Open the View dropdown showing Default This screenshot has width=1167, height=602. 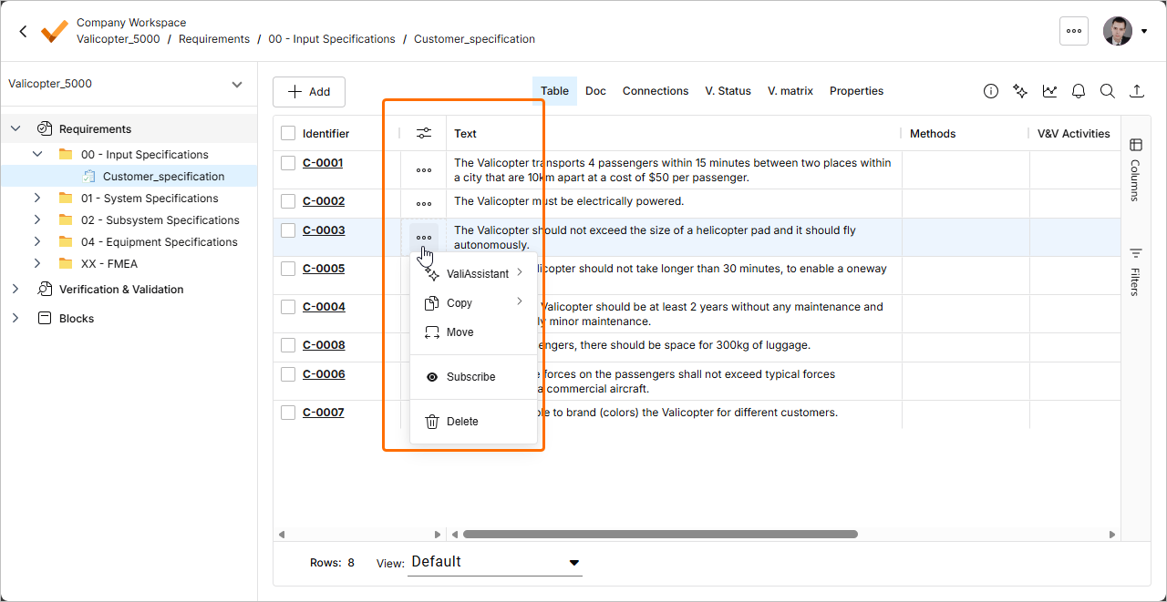click(x=495, y=562)
